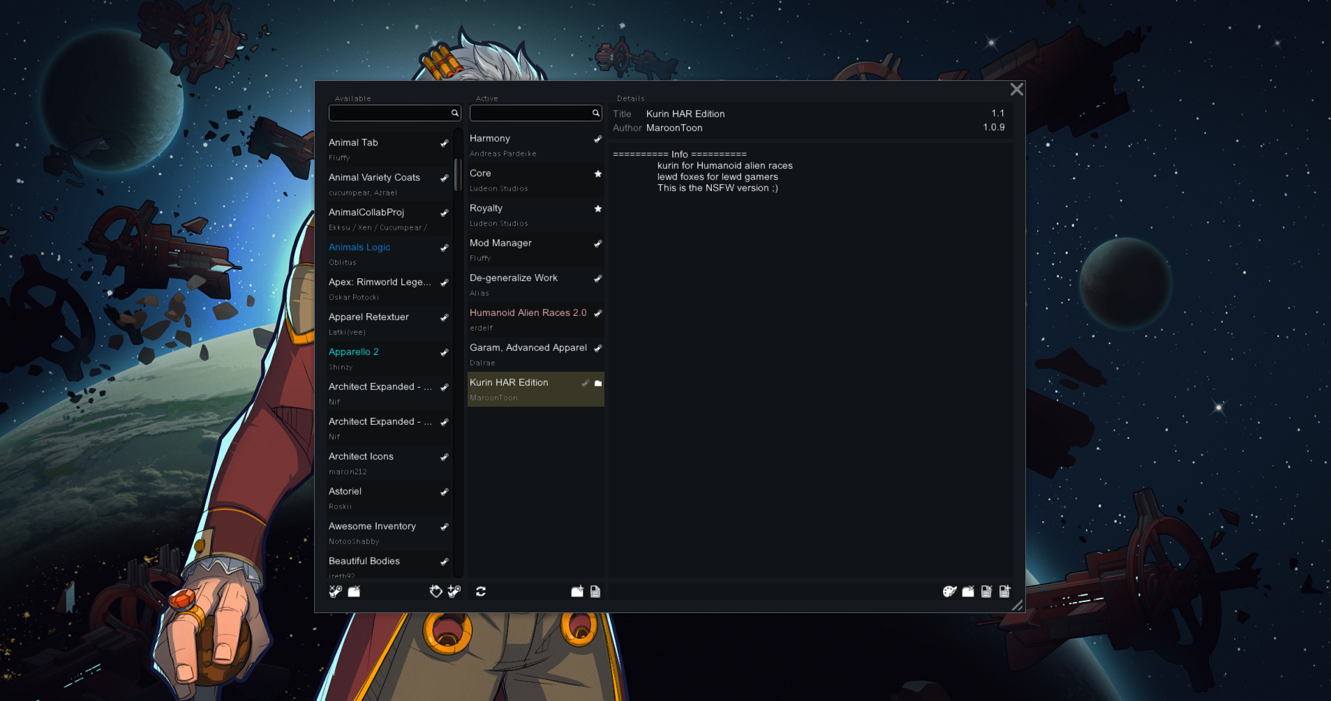Screen dimensions: 1331x701
Task: Create local copy using folder-plus icon
Action: [577, 591]
